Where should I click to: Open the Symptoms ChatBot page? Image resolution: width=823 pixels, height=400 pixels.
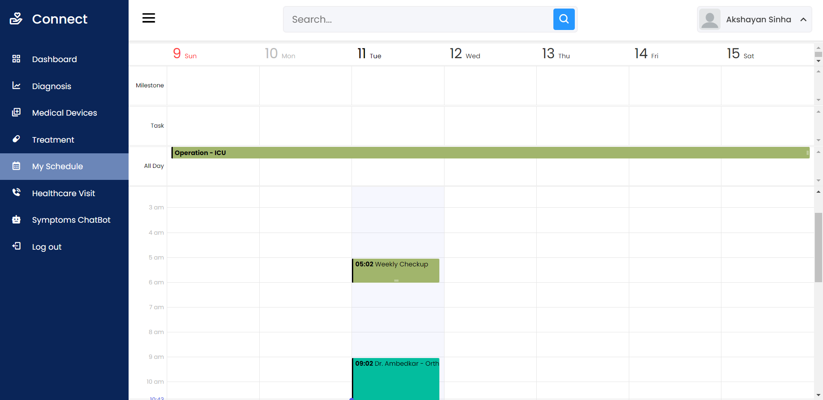tap(71, 220)
